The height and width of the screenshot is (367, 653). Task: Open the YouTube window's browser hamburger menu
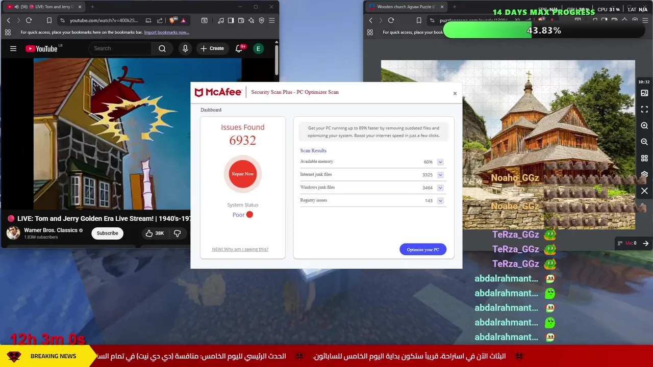(271, 20)
